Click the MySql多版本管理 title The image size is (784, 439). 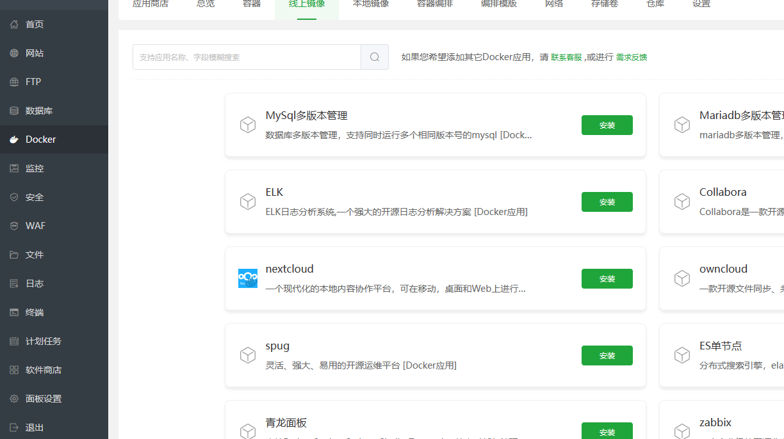point(307,116)
